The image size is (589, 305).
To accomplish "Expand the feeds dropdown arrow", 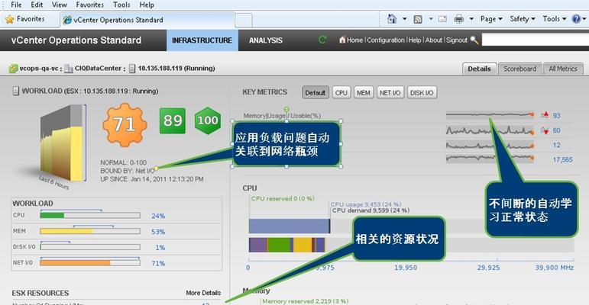I will (x=431, y=19).
